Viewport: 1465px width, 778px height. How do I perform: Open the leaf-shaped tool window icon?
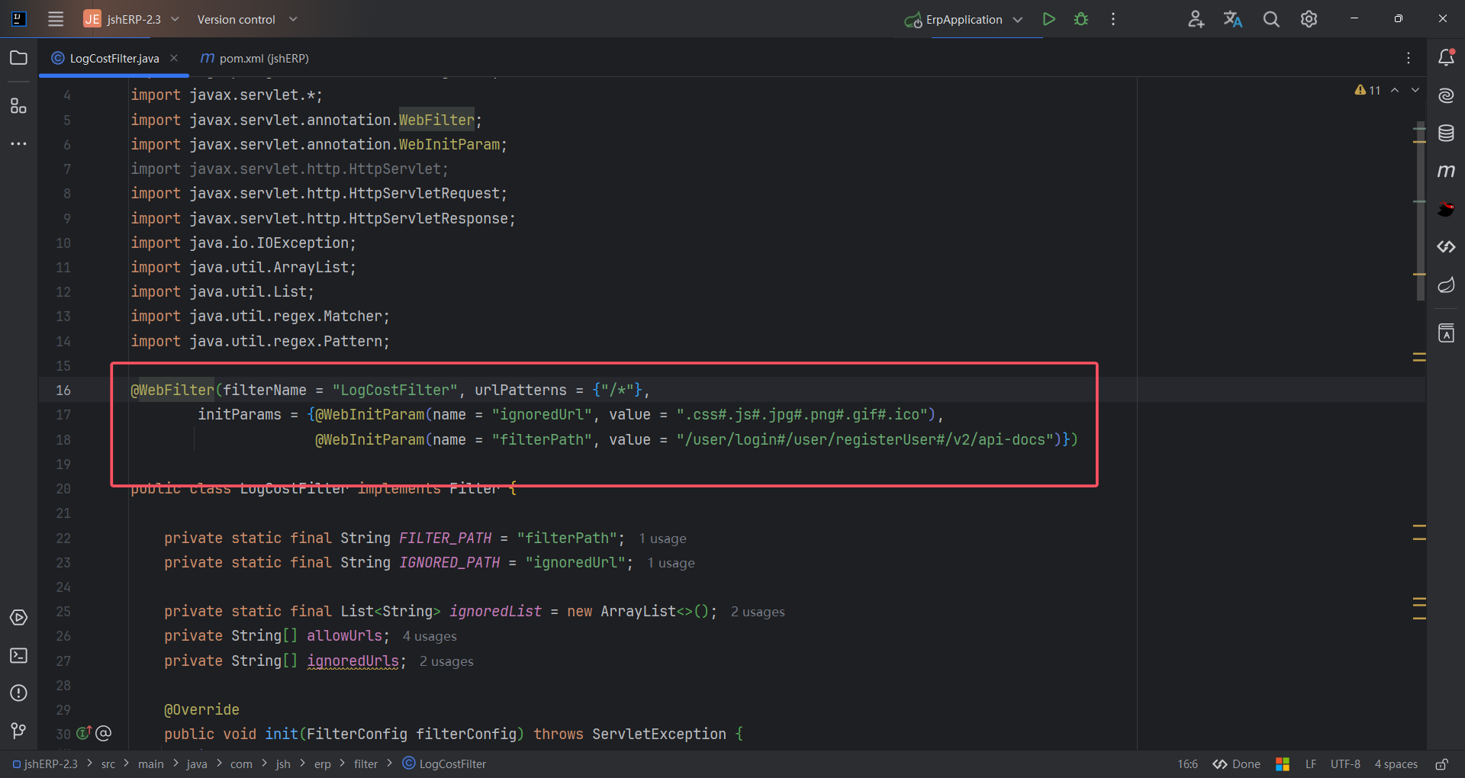pyautogui.click(x=1446, y=285)
